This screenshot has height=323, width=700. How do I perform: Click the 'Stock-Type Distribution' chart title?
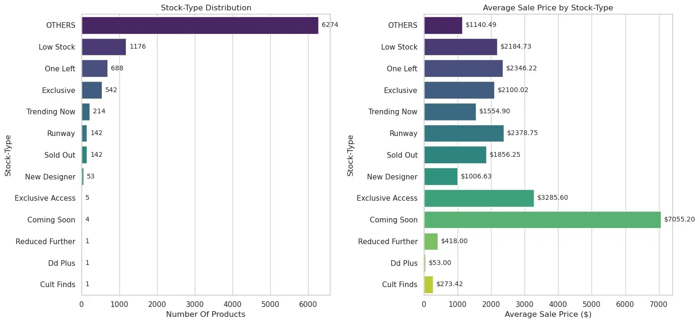point(206,8)
